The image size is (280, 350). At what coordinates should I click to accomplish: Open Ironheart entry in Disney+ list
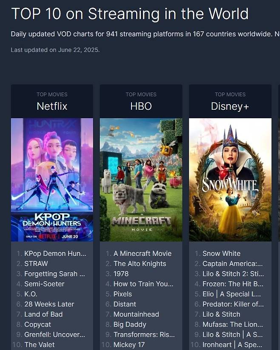(232, 344)
